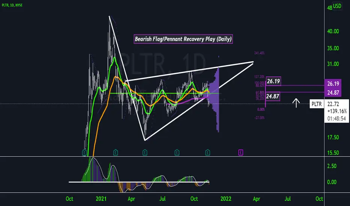Open the USD currency selector
Image resolution: width=350 pixels, height=206 pixels.
click(337, 6)
